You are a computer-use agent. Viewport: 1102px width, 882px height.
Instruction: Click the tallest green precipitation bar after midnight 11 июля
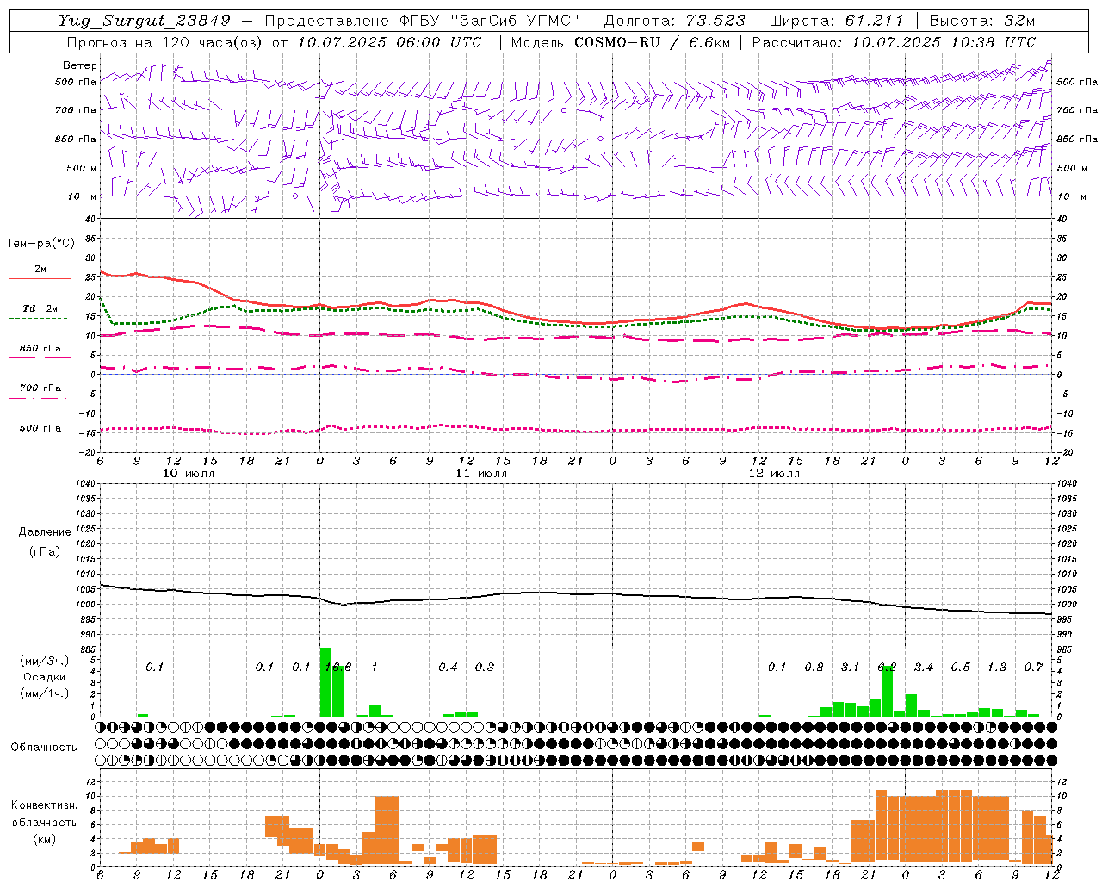tap(325, 682)
